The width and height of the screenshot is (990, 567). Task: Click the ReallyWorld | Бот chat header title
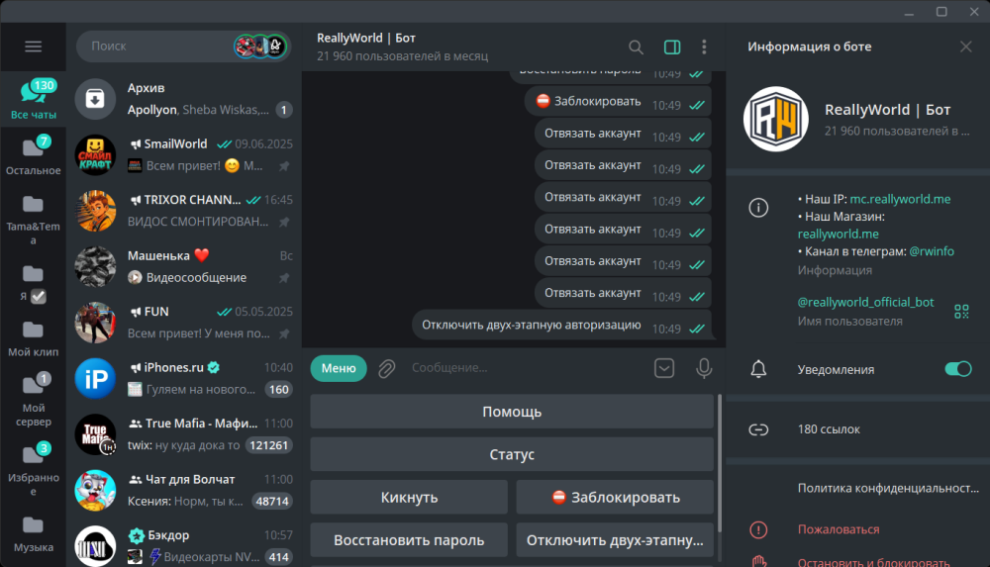(x=366, y=38)
